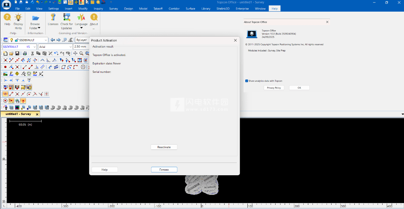Click the Save floppy disk toolbar icon
This screenshot has height=209, width=404.
click(x=17, y=53)
